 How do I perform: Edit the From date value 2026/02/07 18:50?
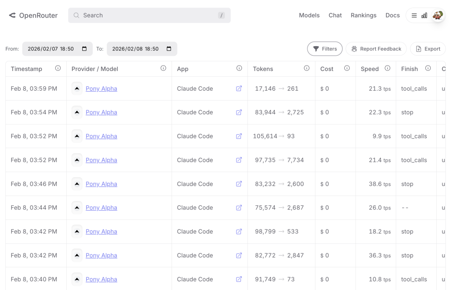(51, 49)
